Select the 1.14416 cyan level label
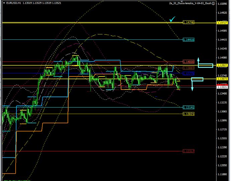 189,40
